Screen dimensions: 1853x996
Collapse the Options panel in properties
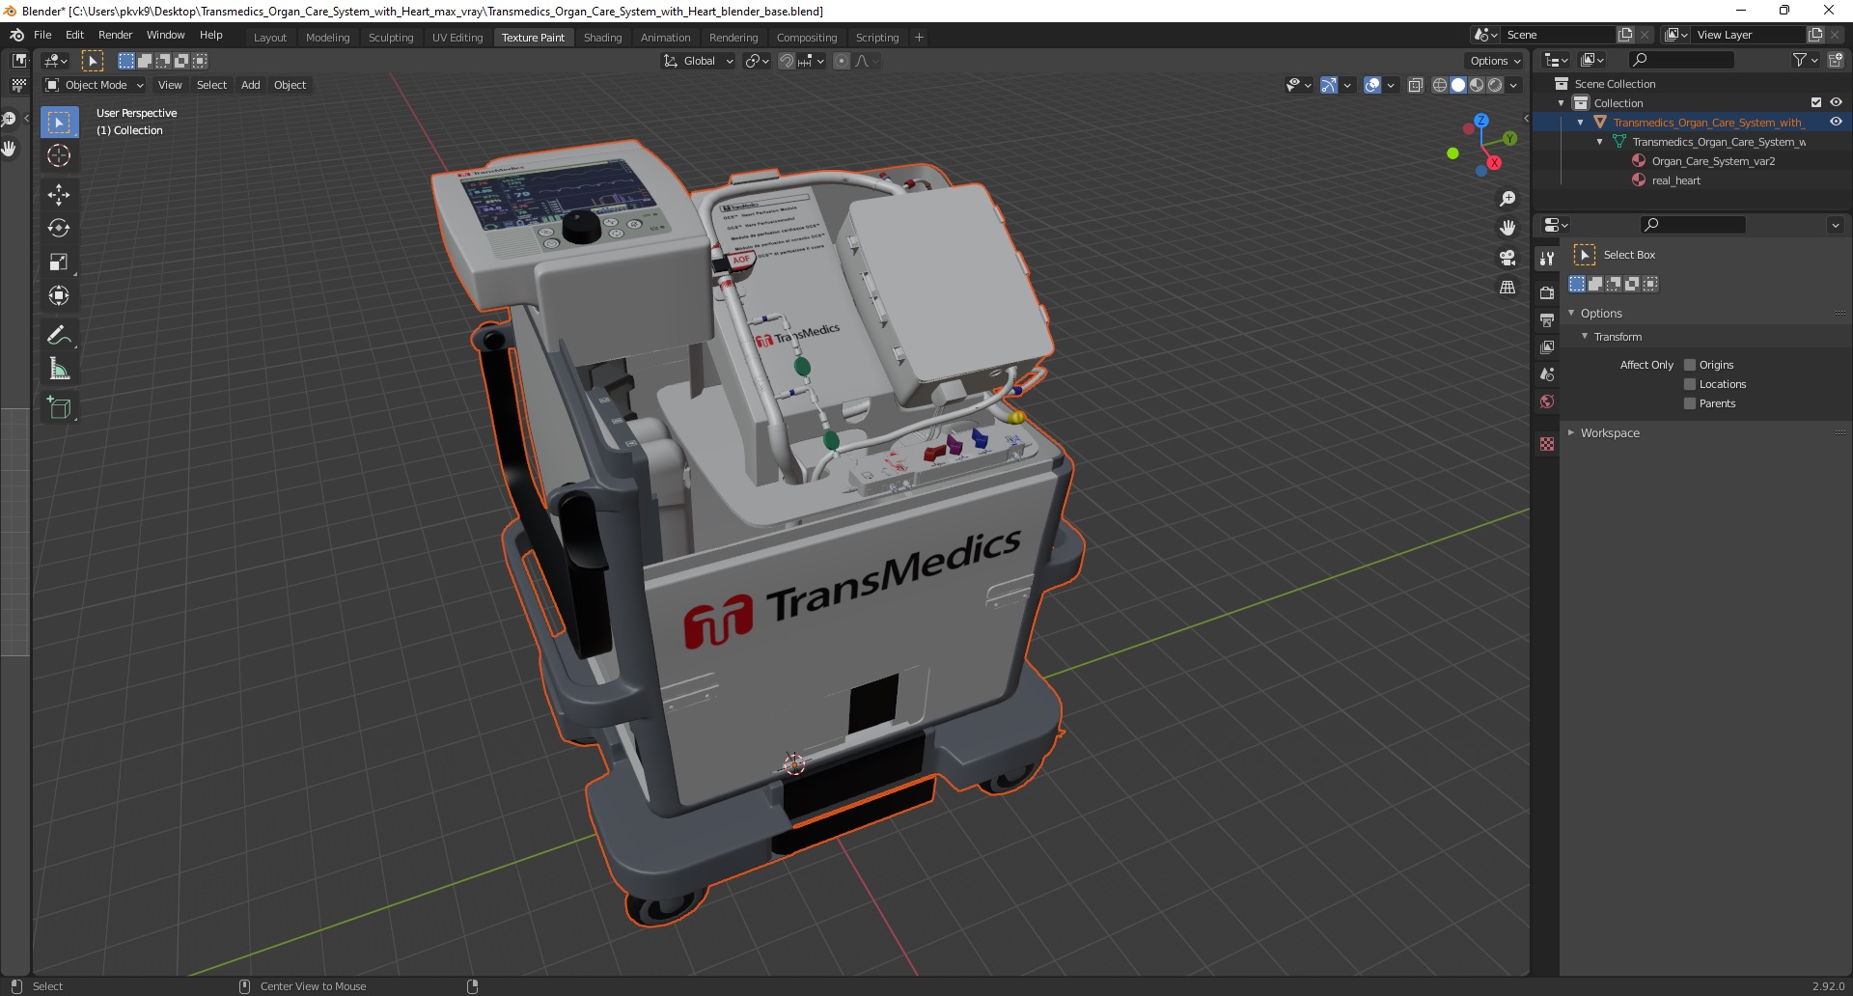[x=1571, y=314]
